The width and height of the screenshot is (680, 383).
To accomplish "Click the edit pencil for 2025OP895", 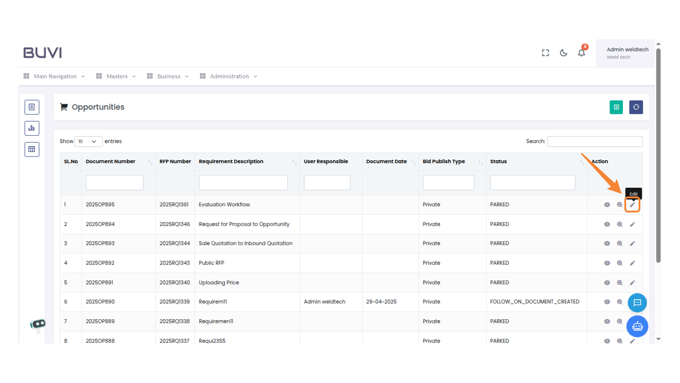I will 632,205.
